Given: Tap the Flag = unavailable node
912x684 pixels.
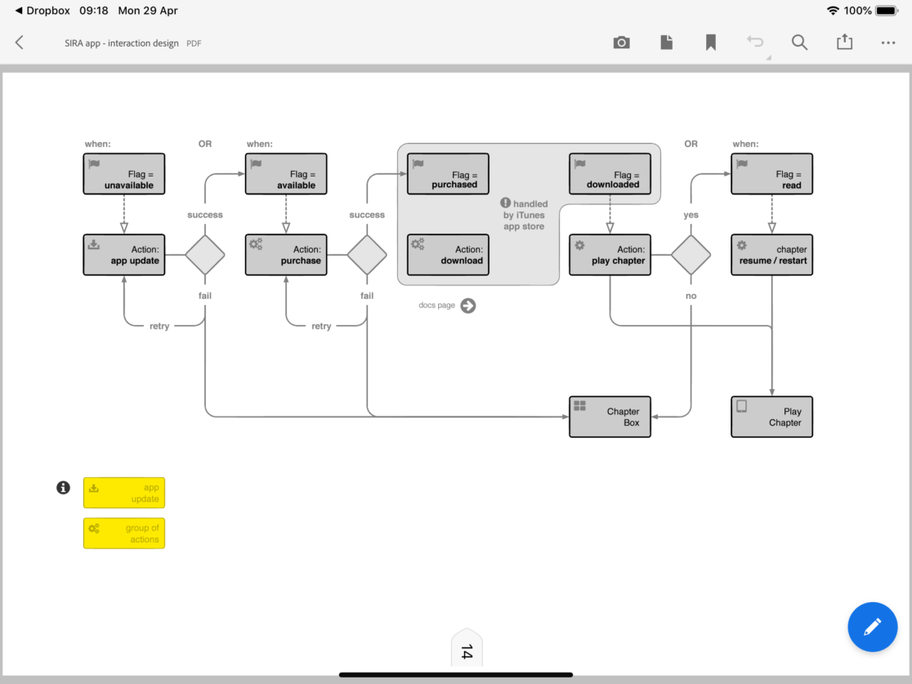Looking at the screenshot, I should tap(124, 174).
